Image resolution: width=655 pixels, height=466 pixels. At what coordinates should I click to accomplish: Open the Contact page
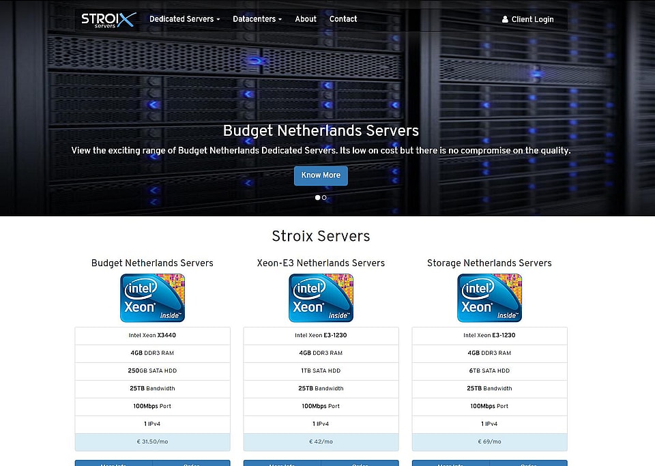coord(343,19)
